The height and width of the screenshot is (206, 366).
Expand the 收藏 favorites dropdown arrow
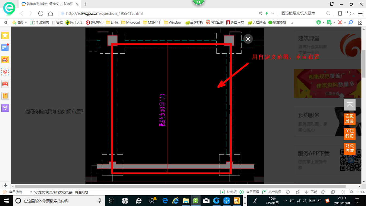(x=26, y=23)
